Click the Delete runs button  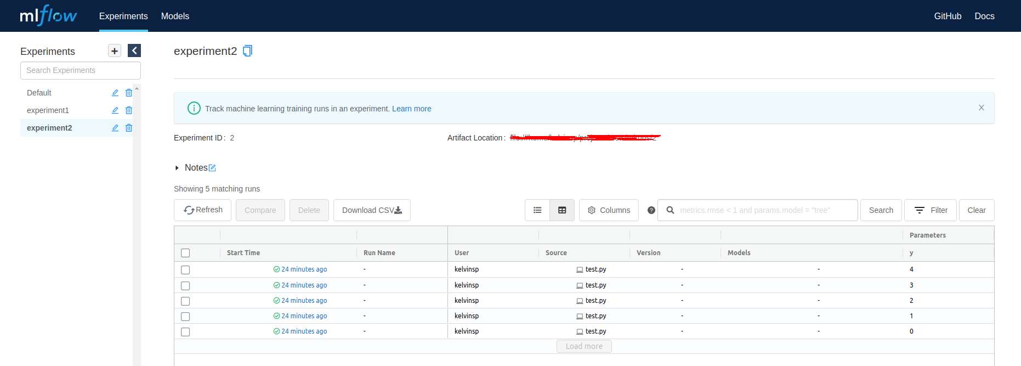coord(309,210)
